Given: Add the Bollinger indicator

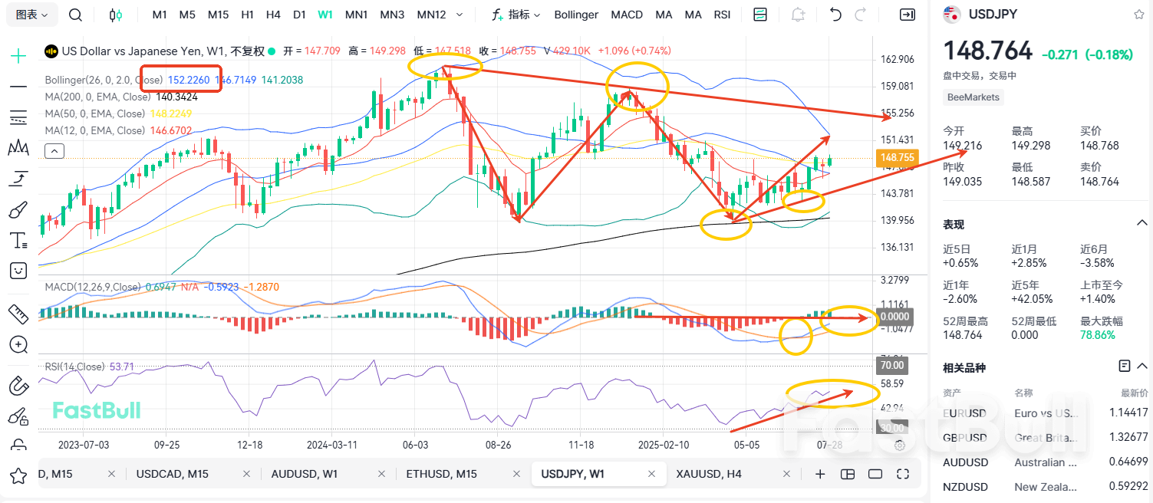Looking at the screenshot, I should 576,14.
